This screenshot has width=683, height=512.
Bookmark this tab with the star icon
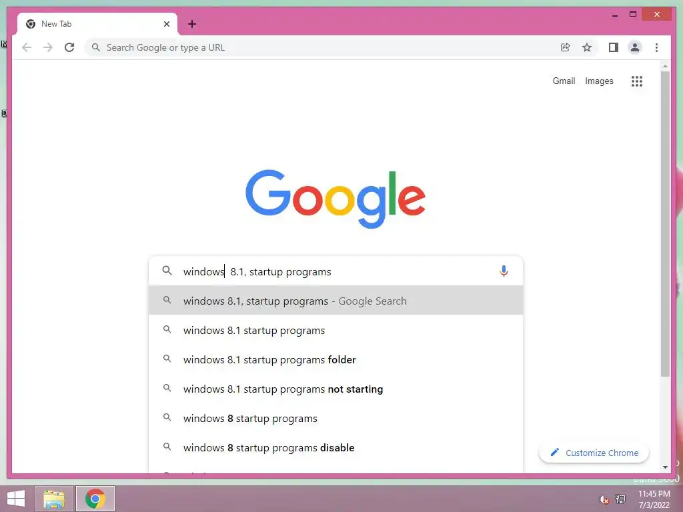(587, 47)
